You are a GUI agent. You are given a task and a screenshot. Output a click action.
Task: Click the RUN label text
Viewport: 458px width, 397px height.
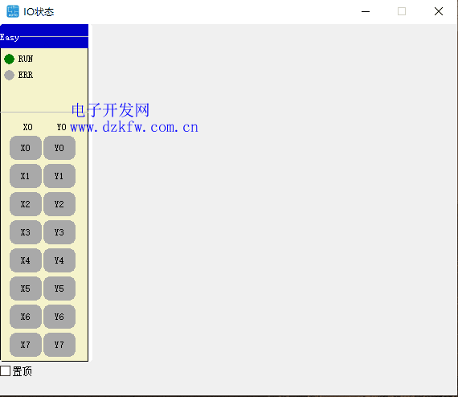click(26, 59)
